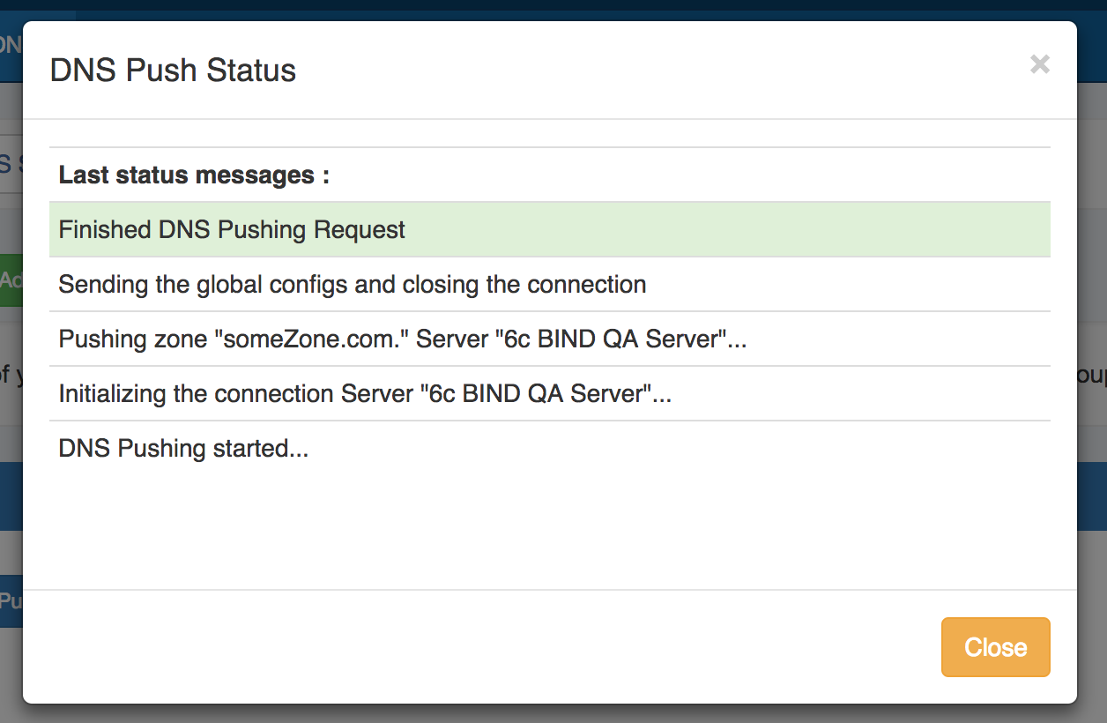Click the dimmed dark blue band right of dialog

tap(1092, 496)
